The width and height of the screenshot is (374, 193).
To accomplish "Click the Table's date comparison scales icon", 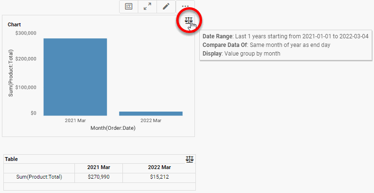I will (x=190, y=159).
